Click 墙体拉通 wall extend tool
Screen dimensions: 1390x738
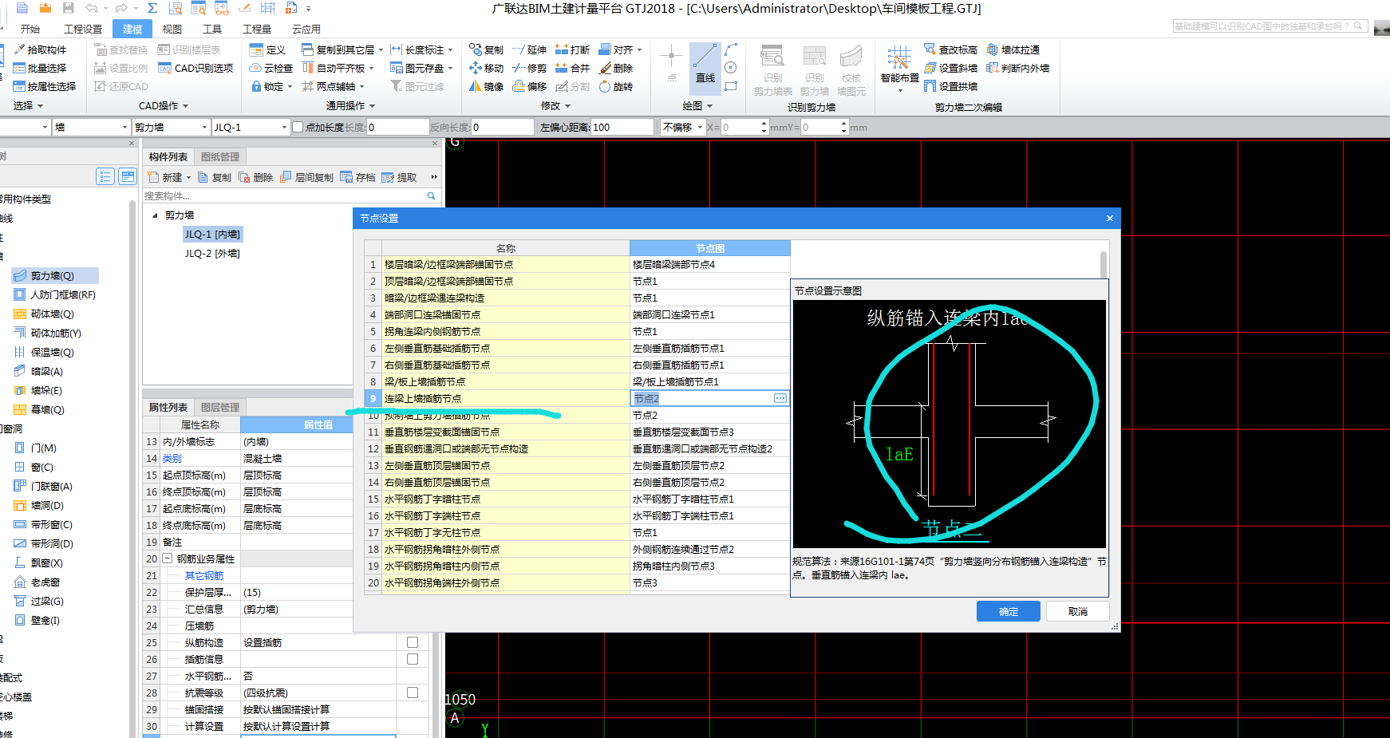[x=1013, y=49]
